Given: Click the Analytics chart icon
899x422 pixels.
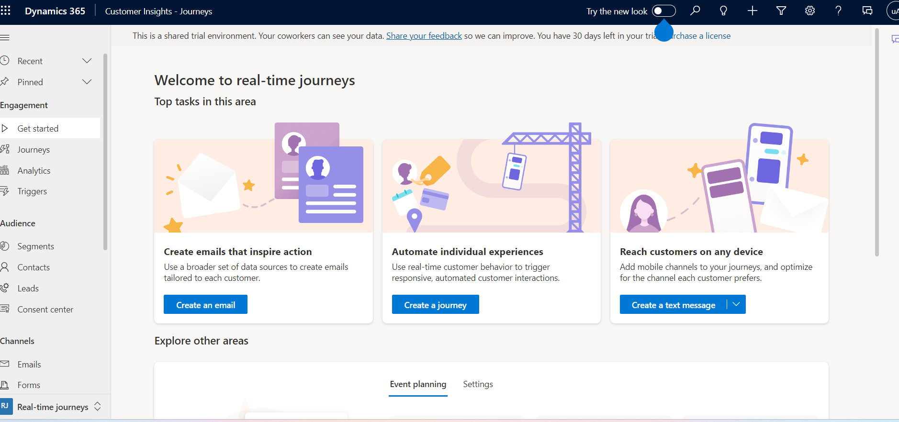Looking at the screenshot, I should 5,170.
